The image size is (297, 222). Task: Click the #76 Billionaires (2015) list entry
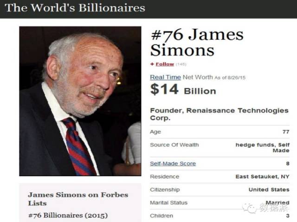[68, 215]
